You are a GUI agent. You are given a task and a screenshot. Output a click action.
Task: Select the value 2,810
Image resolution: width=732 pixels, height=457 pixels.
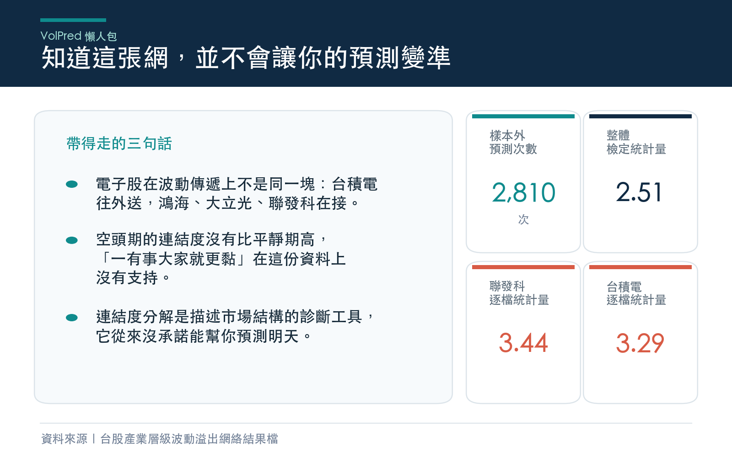tap(523, 192)
